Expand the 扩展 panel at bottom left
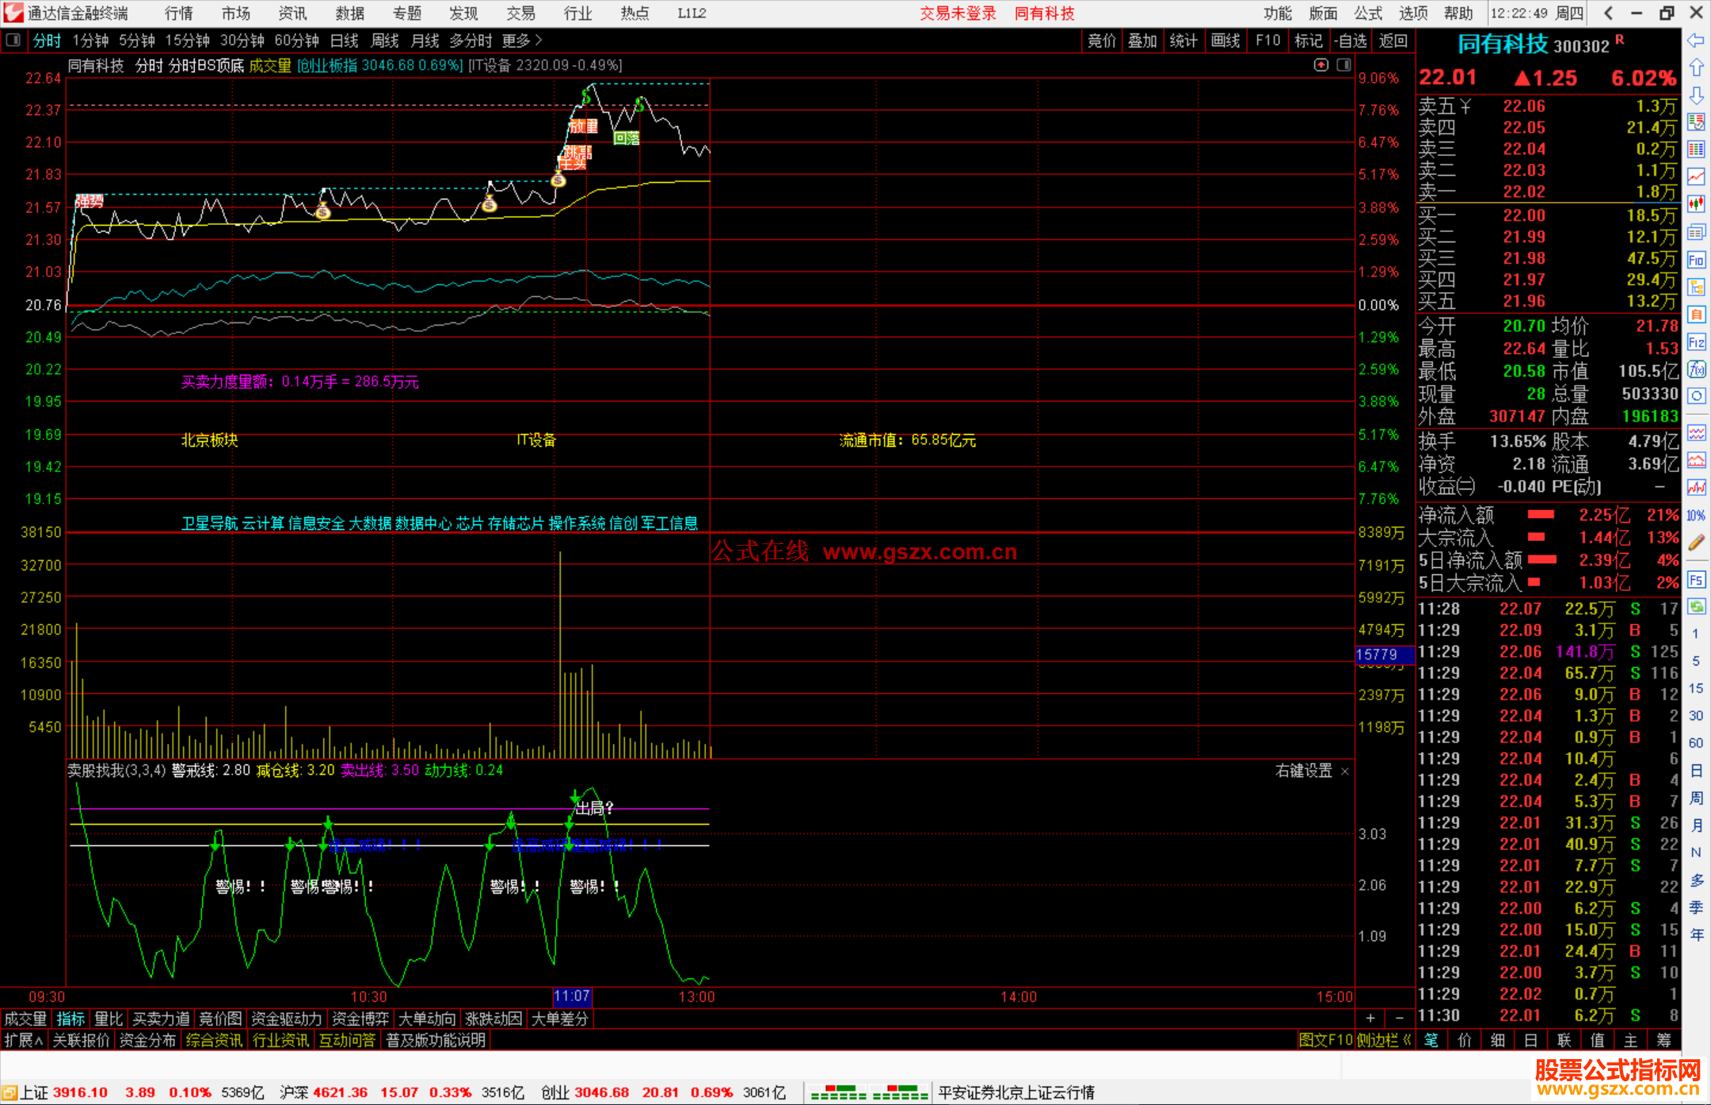Image resolution: width=1711 pixels, height=1105 pixels. click(24, 1040)
